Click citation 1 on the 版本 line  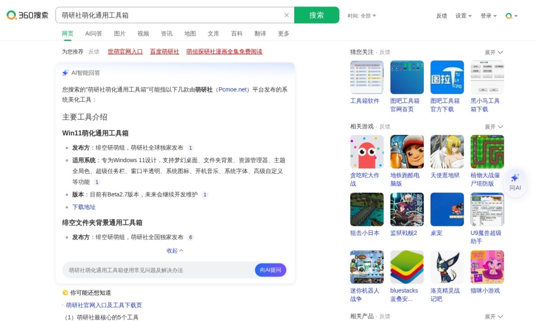coord(205,194)
